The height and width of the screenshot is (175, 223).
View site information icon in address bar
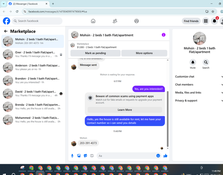tap(25, 12)
